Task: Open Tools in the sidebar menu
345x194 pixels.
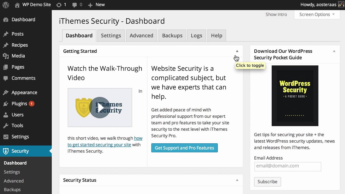Action: 17,126
